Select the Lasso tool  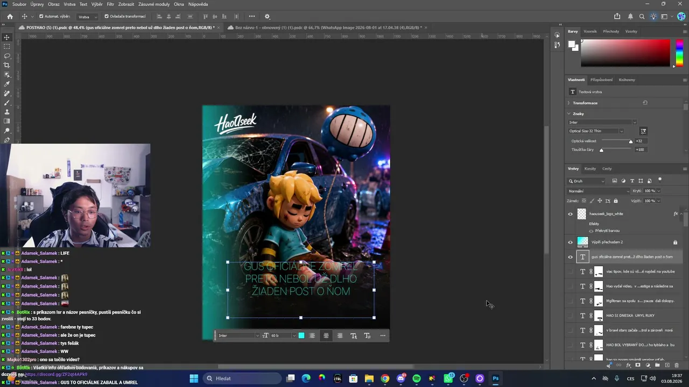[7, 56]
